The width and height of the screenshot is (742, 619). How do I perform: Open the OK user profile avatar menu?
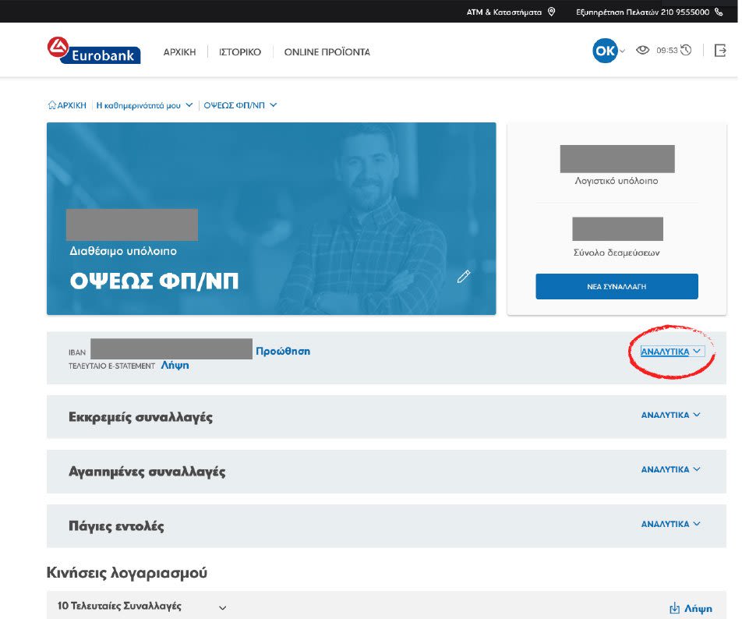click(x=605, y=51)
